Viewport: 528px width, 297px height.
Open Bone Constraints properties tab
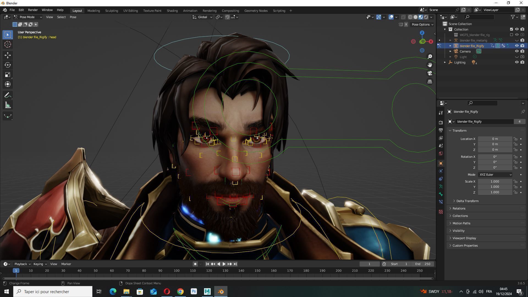click(441, 202)
